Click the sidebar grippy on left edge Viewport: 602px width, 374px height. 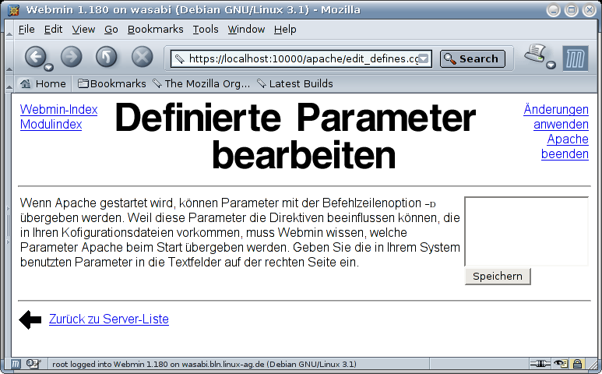pos(8,225)
